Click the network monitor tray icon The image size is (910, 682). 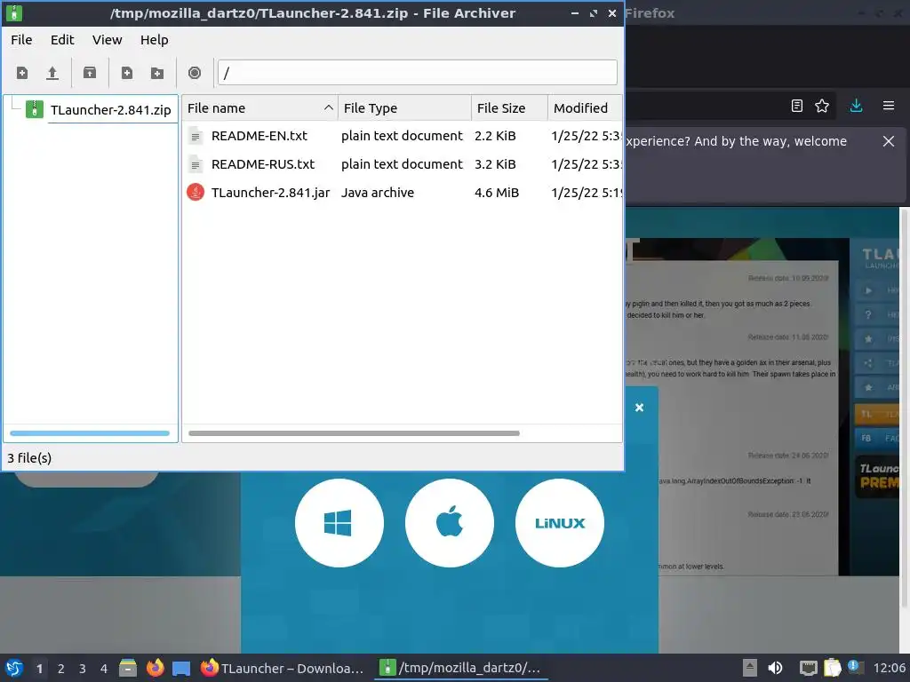click(x=808, y=668)
